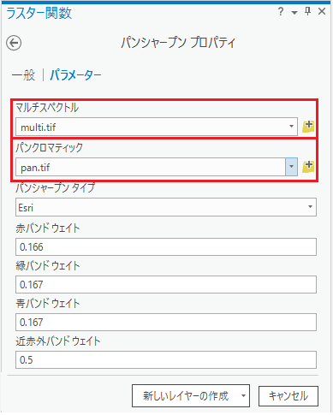Open pane options via the small triangle menu
Image resolution: width=333 pixels, height=415 pixels.
click(294, 13)
